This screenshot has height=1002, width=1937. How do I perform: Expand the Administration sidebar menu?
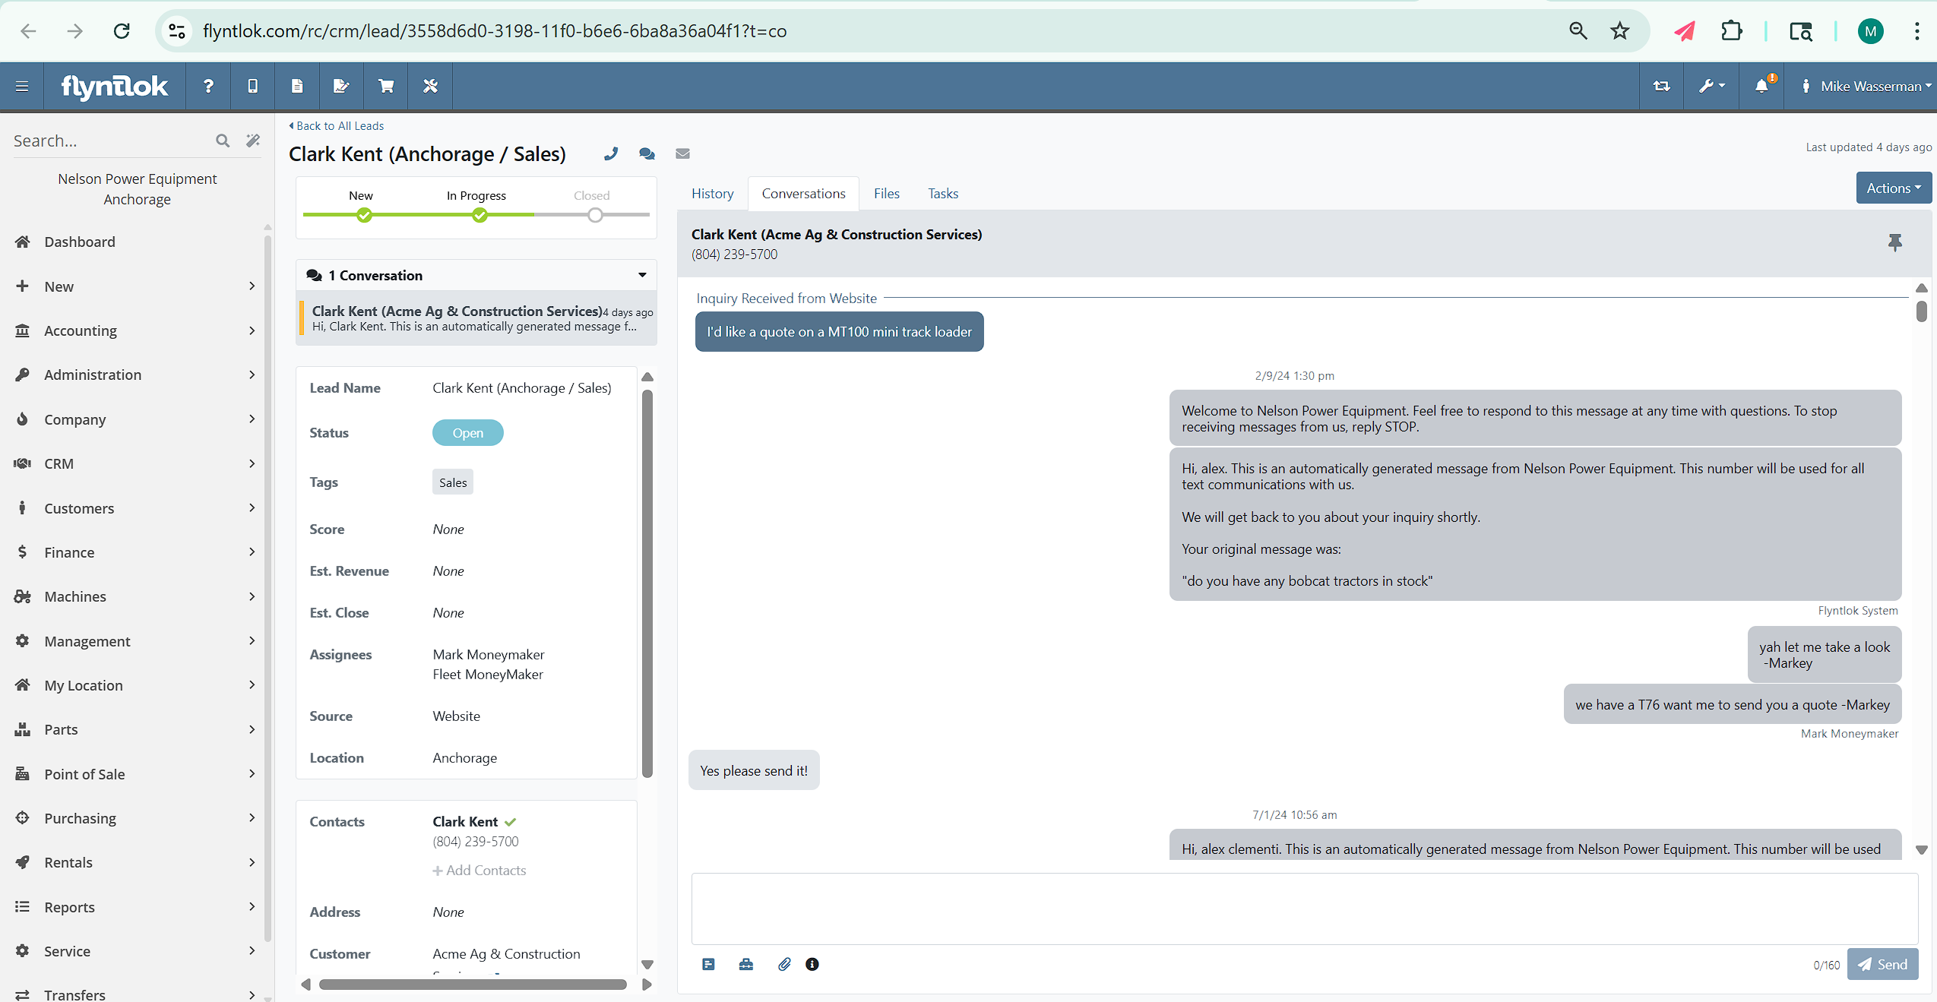[x=137, y=375]
